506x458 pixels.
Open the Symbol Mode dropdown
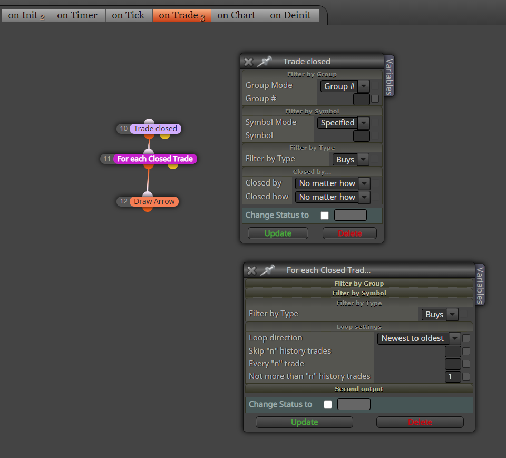343,123
